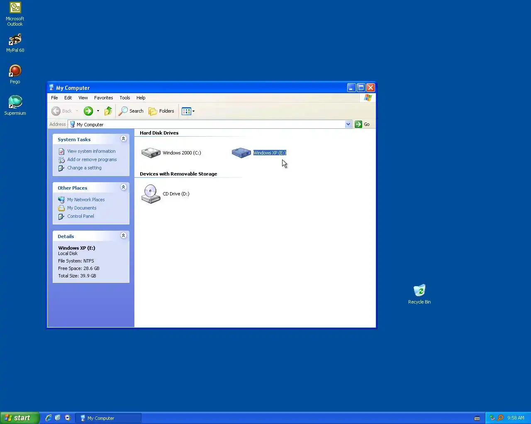This screenshot has height=424, width=531.
Task: Click the 9:58 AM taskbar clock
Action: pyautogui.click(x=516, y=418)
